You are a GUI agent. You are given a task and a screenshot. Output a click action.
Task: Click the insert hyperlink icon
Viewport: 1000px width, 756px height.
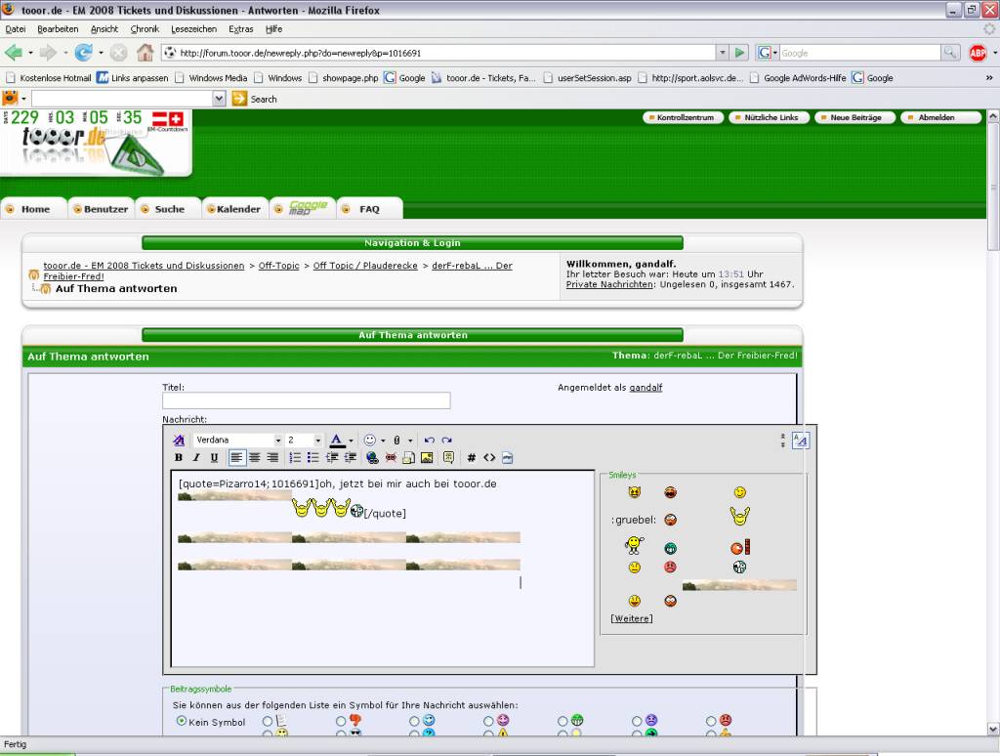pyautogui.click(x=372, y=457)
